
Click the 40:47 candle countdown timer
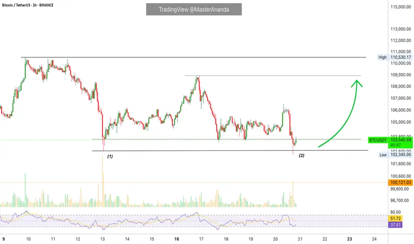pyautogui.click(x=395, y=145)
